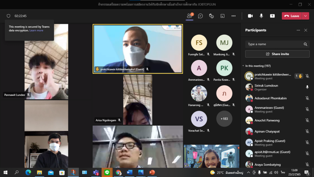Image resolution: width=314 pixels, height=177 pixels.
Task: Click the Learn more link
Action: pyautogui.click(x=36, y=31)
